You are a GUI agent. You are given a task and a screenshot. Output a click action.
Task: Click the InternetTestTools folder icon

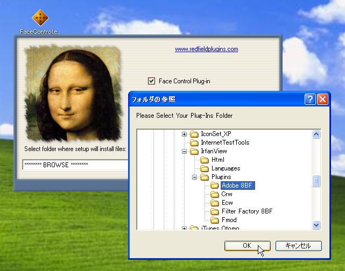[x=194, y=142]
